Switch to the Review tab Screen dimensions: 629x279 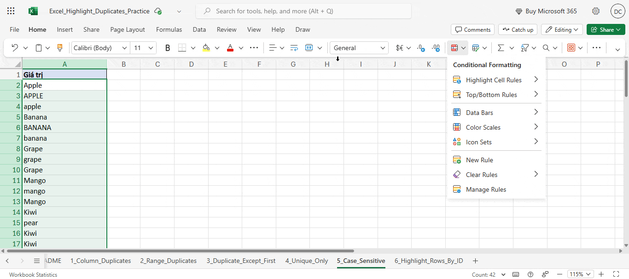227,29
